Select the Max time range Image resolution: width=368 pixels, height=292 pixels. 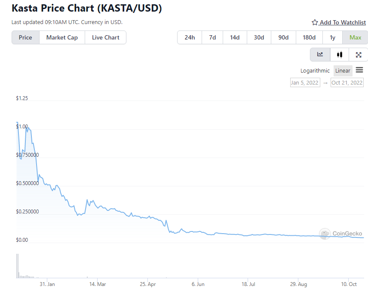pyautogui.click(x=356, y=37)
